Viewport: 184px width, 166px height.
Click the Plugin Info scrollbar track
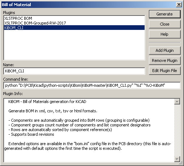(177, 130)
